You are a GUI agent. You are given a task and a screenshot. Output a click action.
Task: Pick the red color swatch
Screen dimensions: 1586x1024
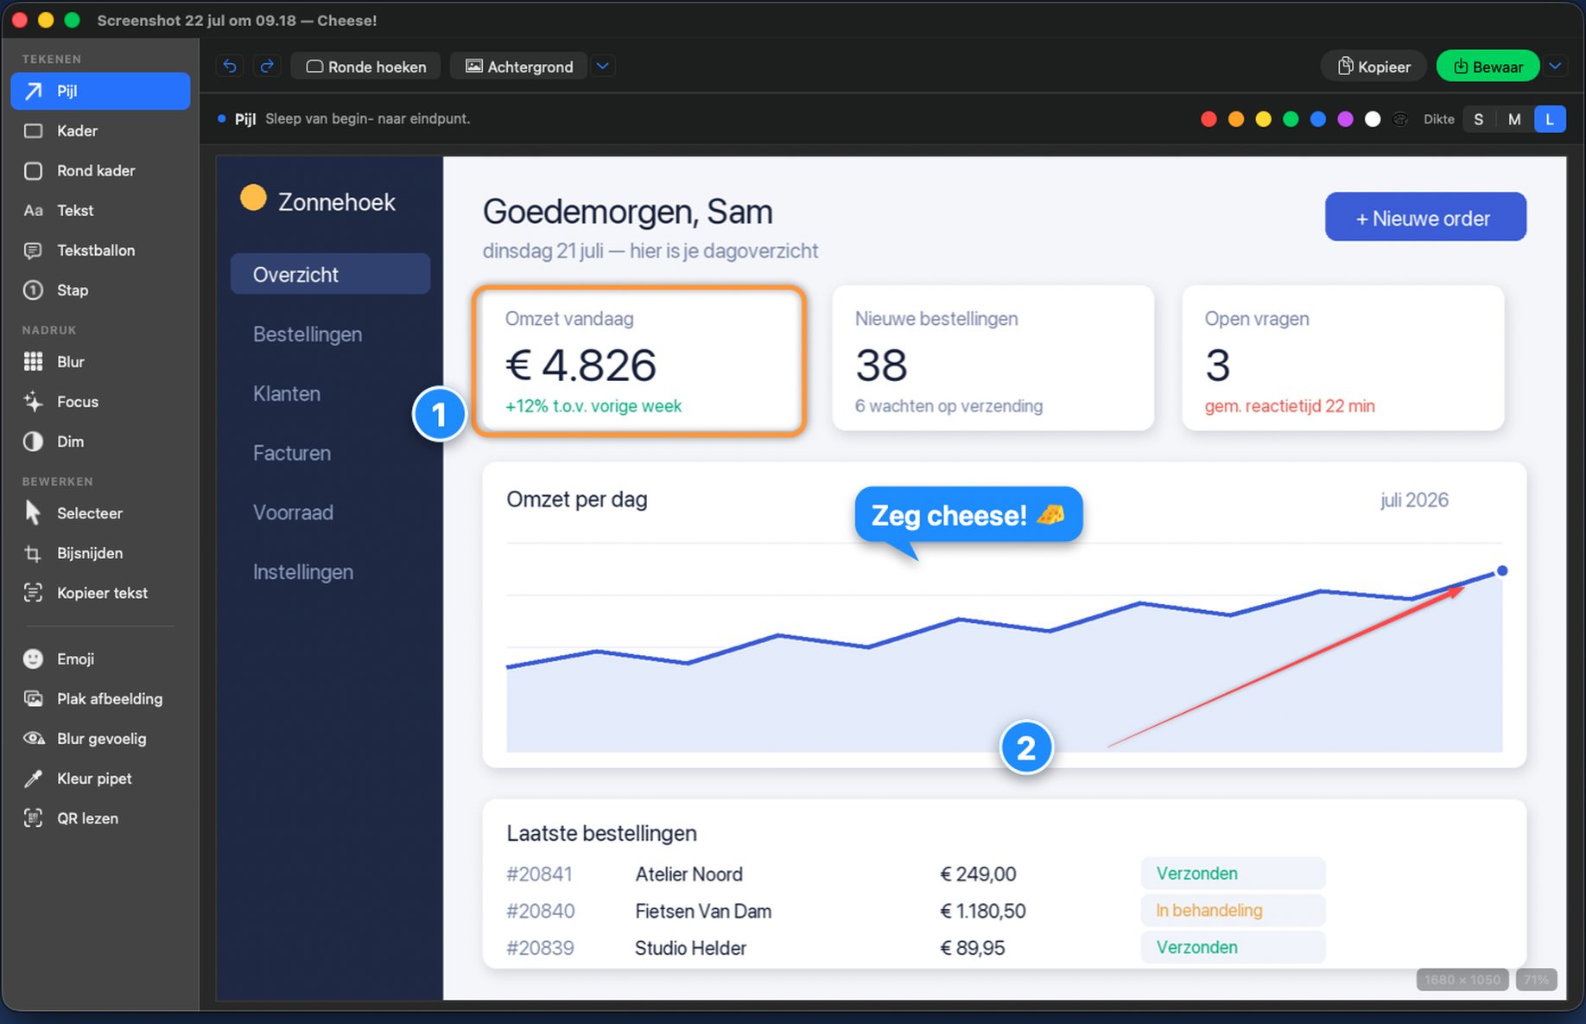click(1209, 119)
